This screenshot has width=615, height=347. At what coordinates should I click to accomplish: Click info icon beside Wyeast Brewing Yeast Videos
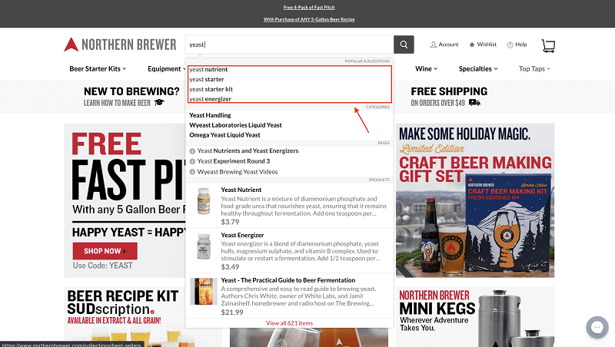tap(192, 172)
